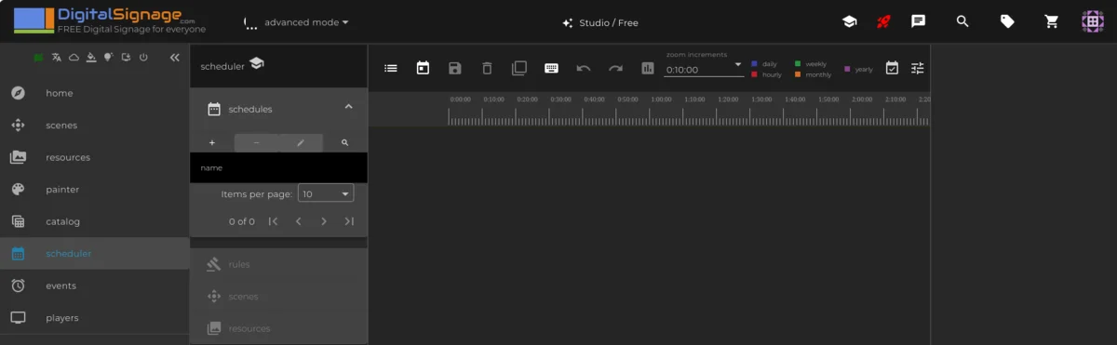Expand the rules panel
Image resolution: width=1117 pixels, height=345 pixels.
pyautogui.click(x=278, y=264)
